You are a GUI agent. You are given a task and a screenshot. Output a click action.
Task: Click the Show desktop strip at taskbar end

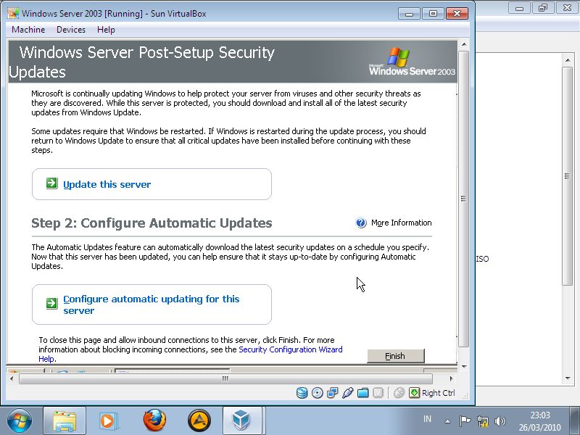click(575, 421)
